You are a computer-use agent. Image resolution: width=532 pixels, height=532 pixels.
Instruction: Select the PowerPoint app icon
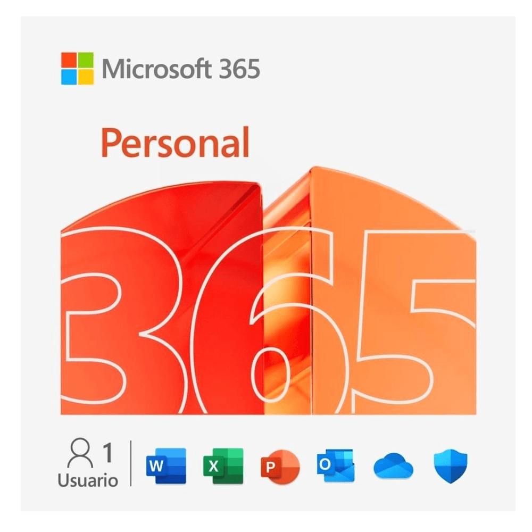pos(280,467)
